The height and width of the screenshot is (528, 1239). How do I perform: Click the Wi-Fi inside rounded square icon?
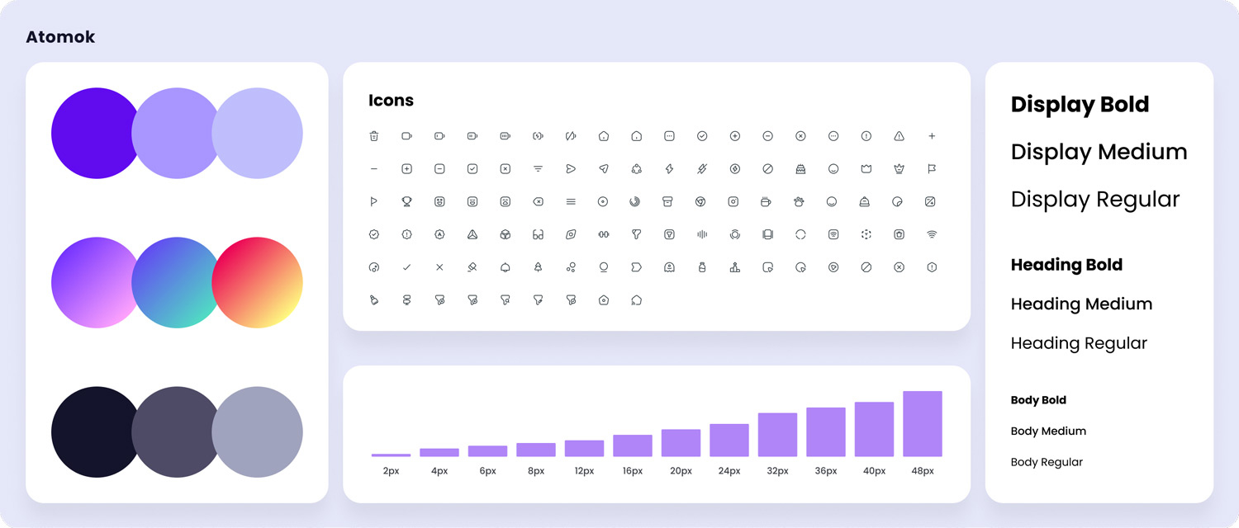click(833, 234)
